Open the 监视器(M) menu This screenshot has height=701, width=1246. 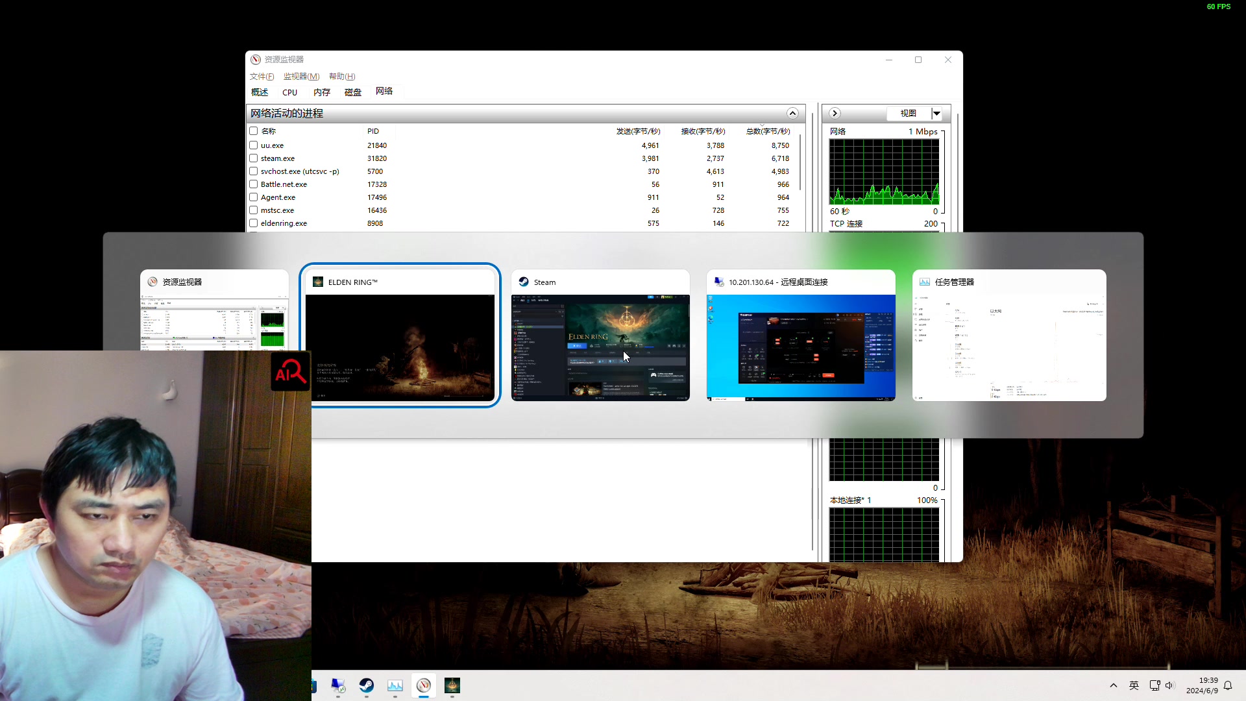(301, 77)
